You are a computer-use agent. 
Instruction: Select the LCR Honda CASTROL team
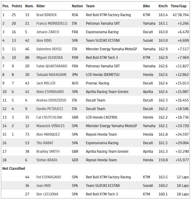coord(102,117)
